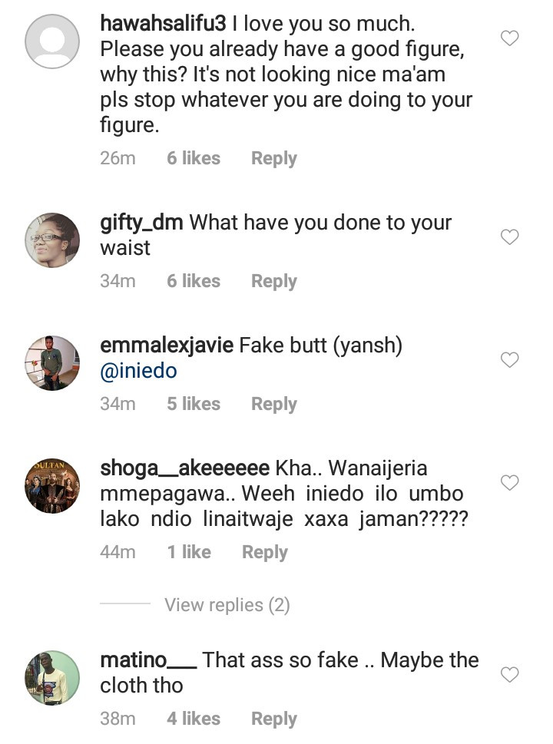The image size is (553, 744).
Task: Like matino___'s comment with heart
Action: pyautogui.click(x=510, y=674)
